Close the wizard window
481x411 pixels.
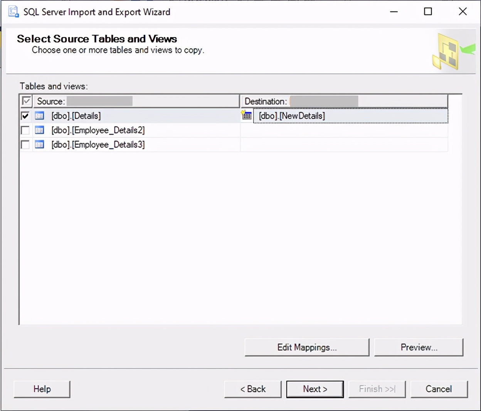tap(462, 12)
